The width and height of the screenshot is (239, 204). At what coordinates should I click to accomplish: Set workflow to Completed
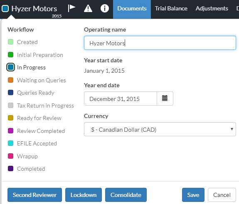[26, 169]
